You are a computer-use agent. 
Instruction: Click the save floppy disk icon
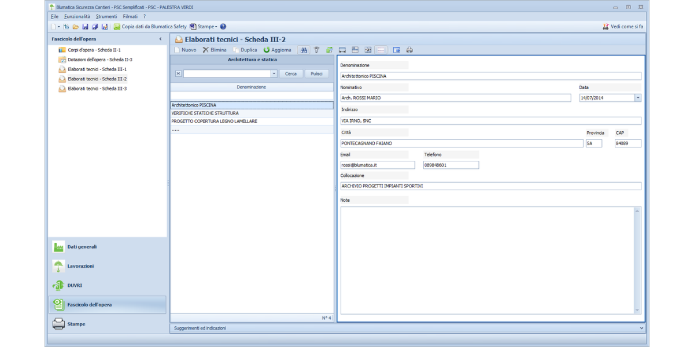coord(85,27)
